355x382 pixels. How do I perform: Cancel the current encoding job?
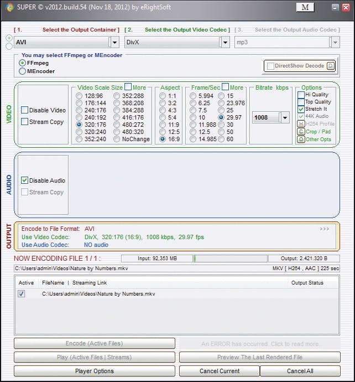[220, 371]
